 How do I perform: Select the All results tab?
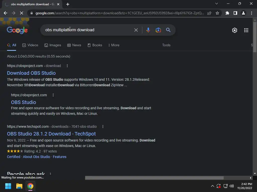(x=12, y=45)
